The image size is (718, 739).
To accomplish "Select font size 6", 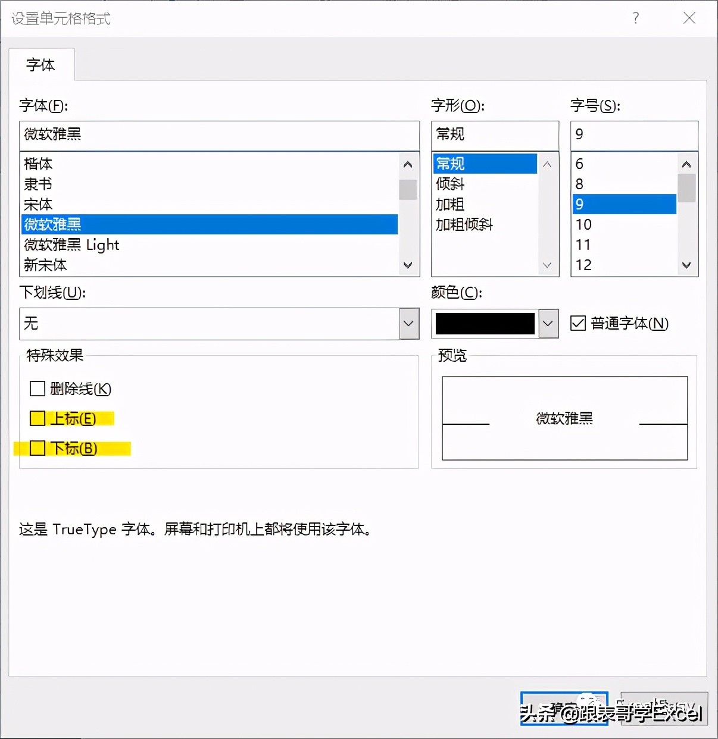I will [x=578, y=164].
